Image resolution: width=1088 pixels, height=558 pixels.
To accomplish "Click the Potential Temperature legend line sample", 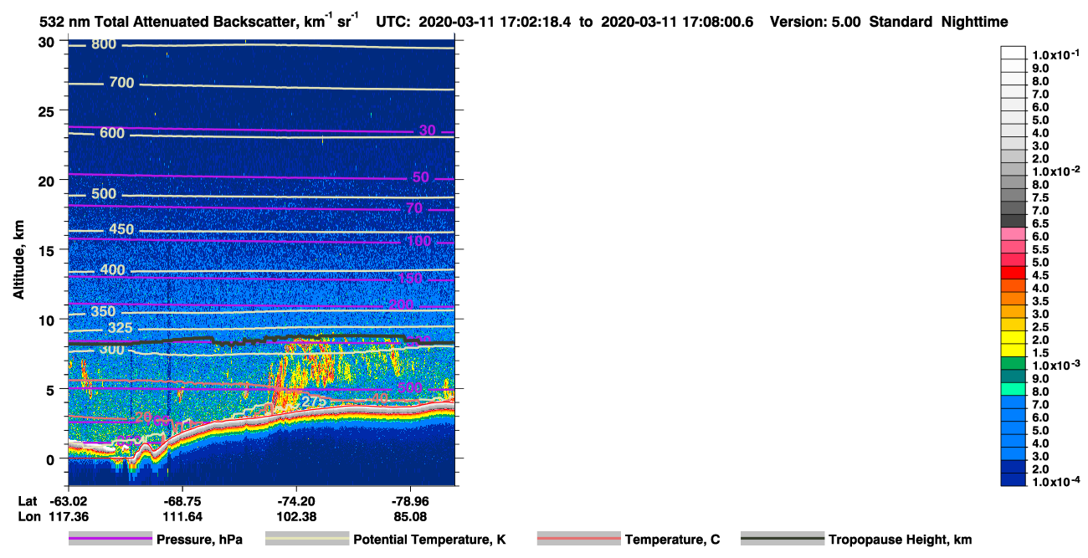I will click(307, 540).
